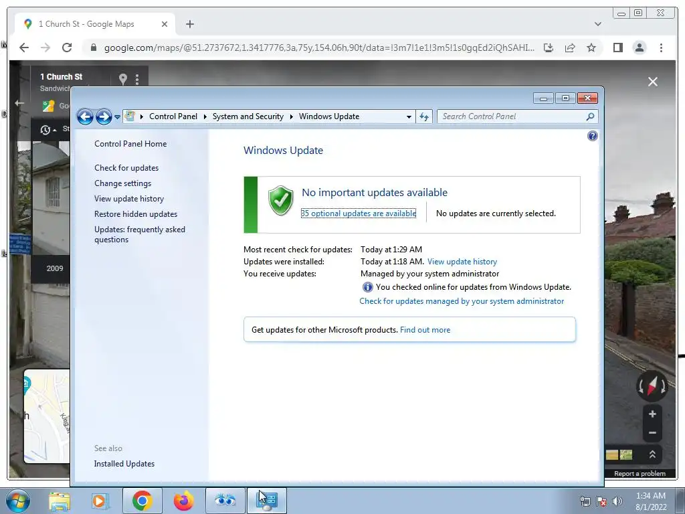Viewport: 685px width, 514px height.
Task: Open 35 optional updates are available link
Action: pyautogui.click(x=359, y=213)
